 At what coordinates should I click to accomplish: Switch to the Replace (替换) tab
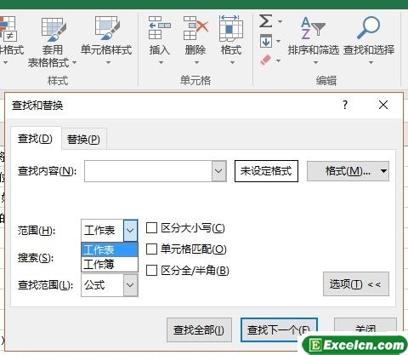click(83, 140)
